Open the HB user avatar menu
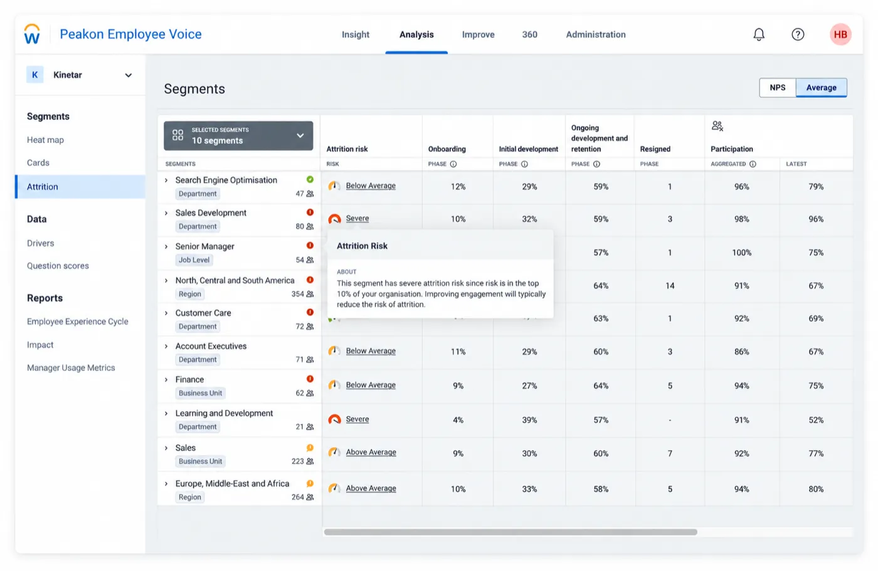The image size is (878, 571). pyautogui.click(x=840, y=34)
